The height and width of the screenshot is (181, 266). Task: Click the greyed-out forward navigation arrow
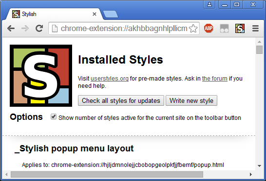click(25, 29)
